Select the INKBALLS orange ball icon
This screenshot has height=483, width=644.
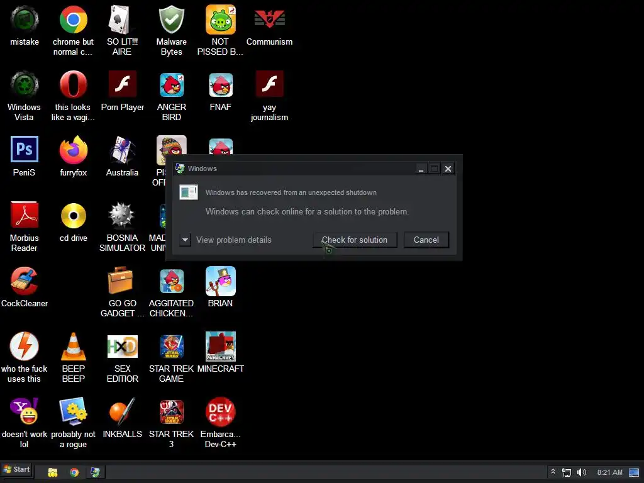[x=122, y=411]
